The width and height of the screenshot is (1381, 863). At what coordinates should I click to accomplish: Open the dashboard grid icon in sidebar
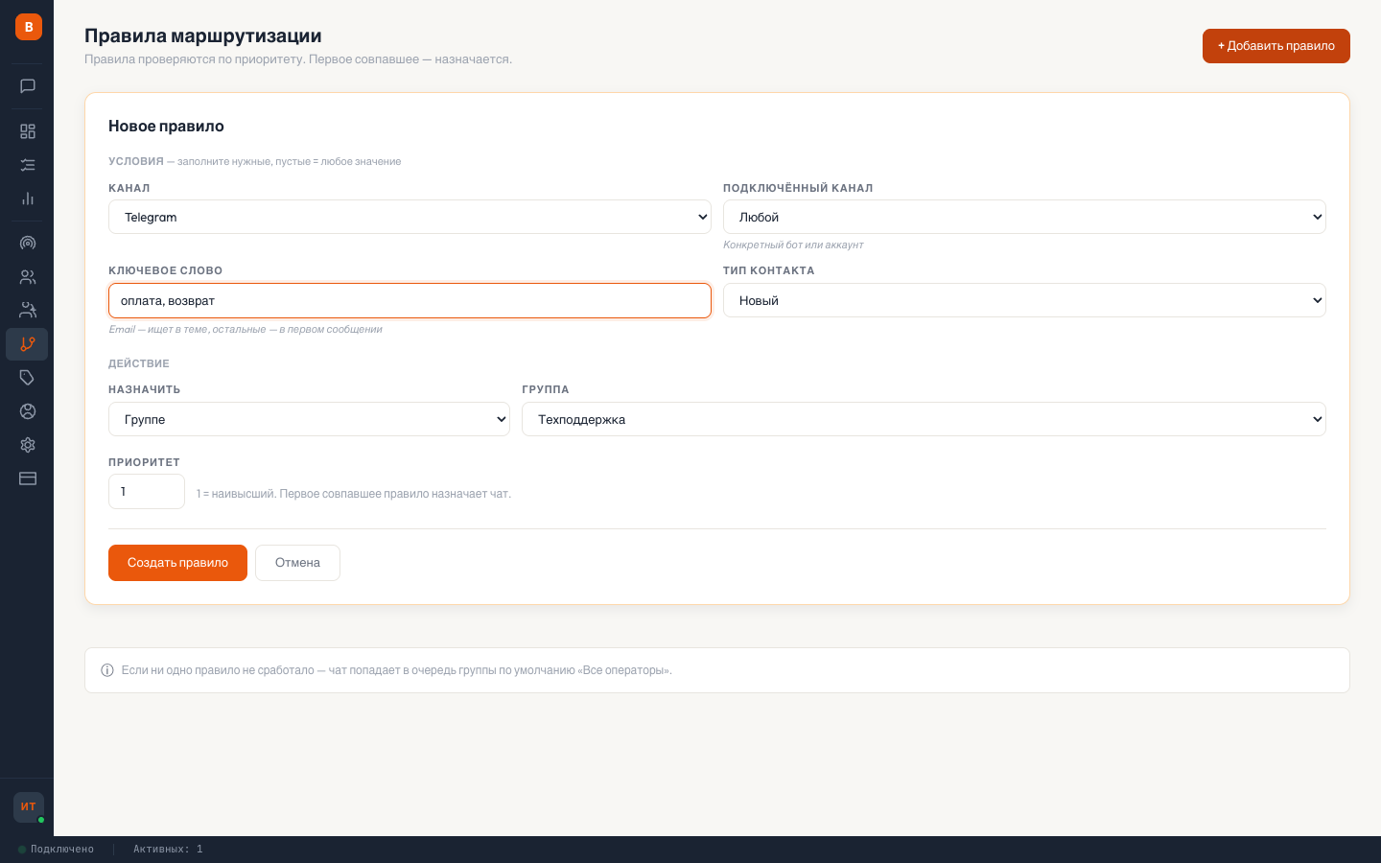(x=28, y=131)
